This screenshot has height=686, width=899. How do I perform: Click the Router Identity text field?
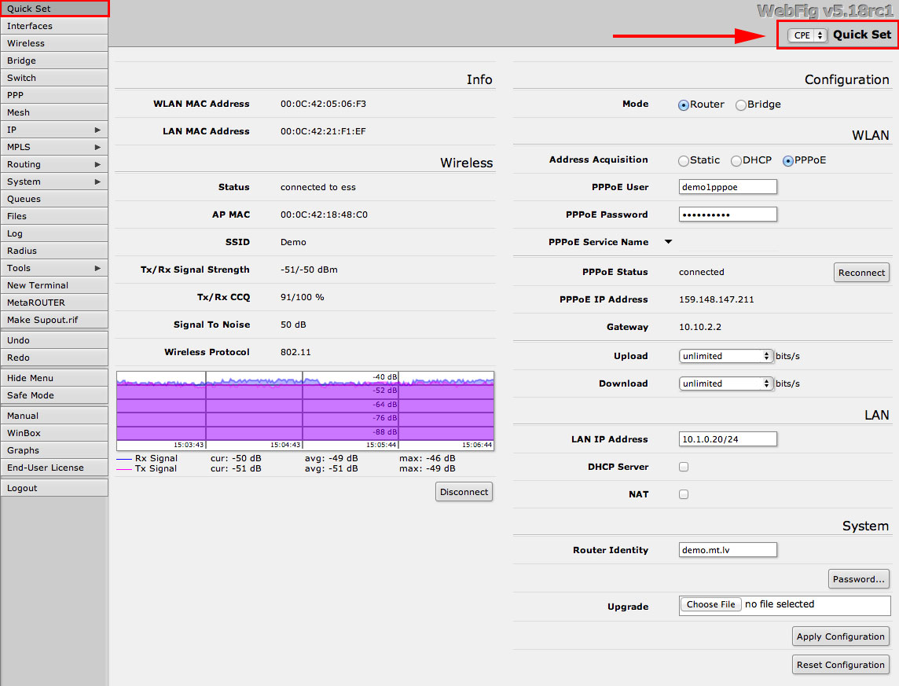tap(728, 550)
